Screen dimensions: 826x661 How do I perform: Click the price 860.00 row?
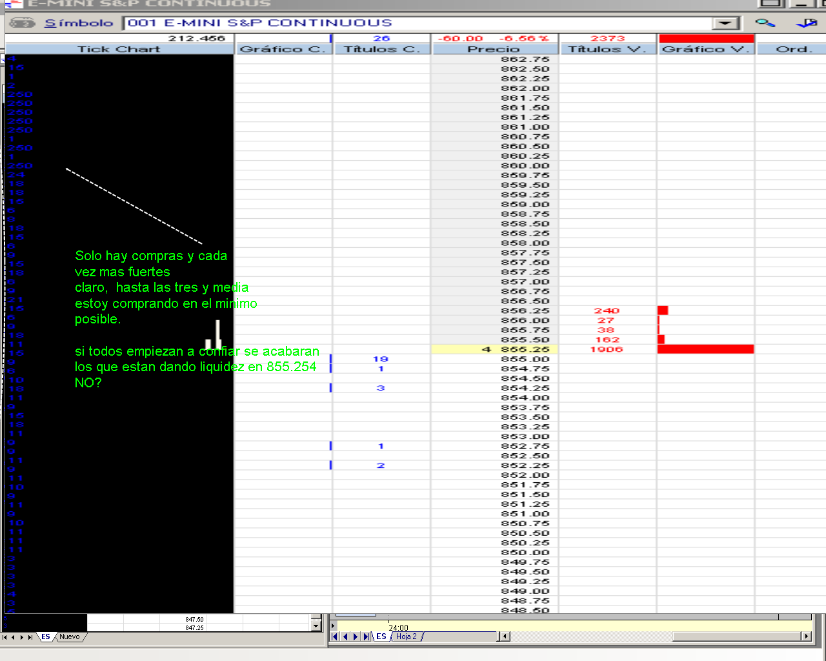(525, 166)
